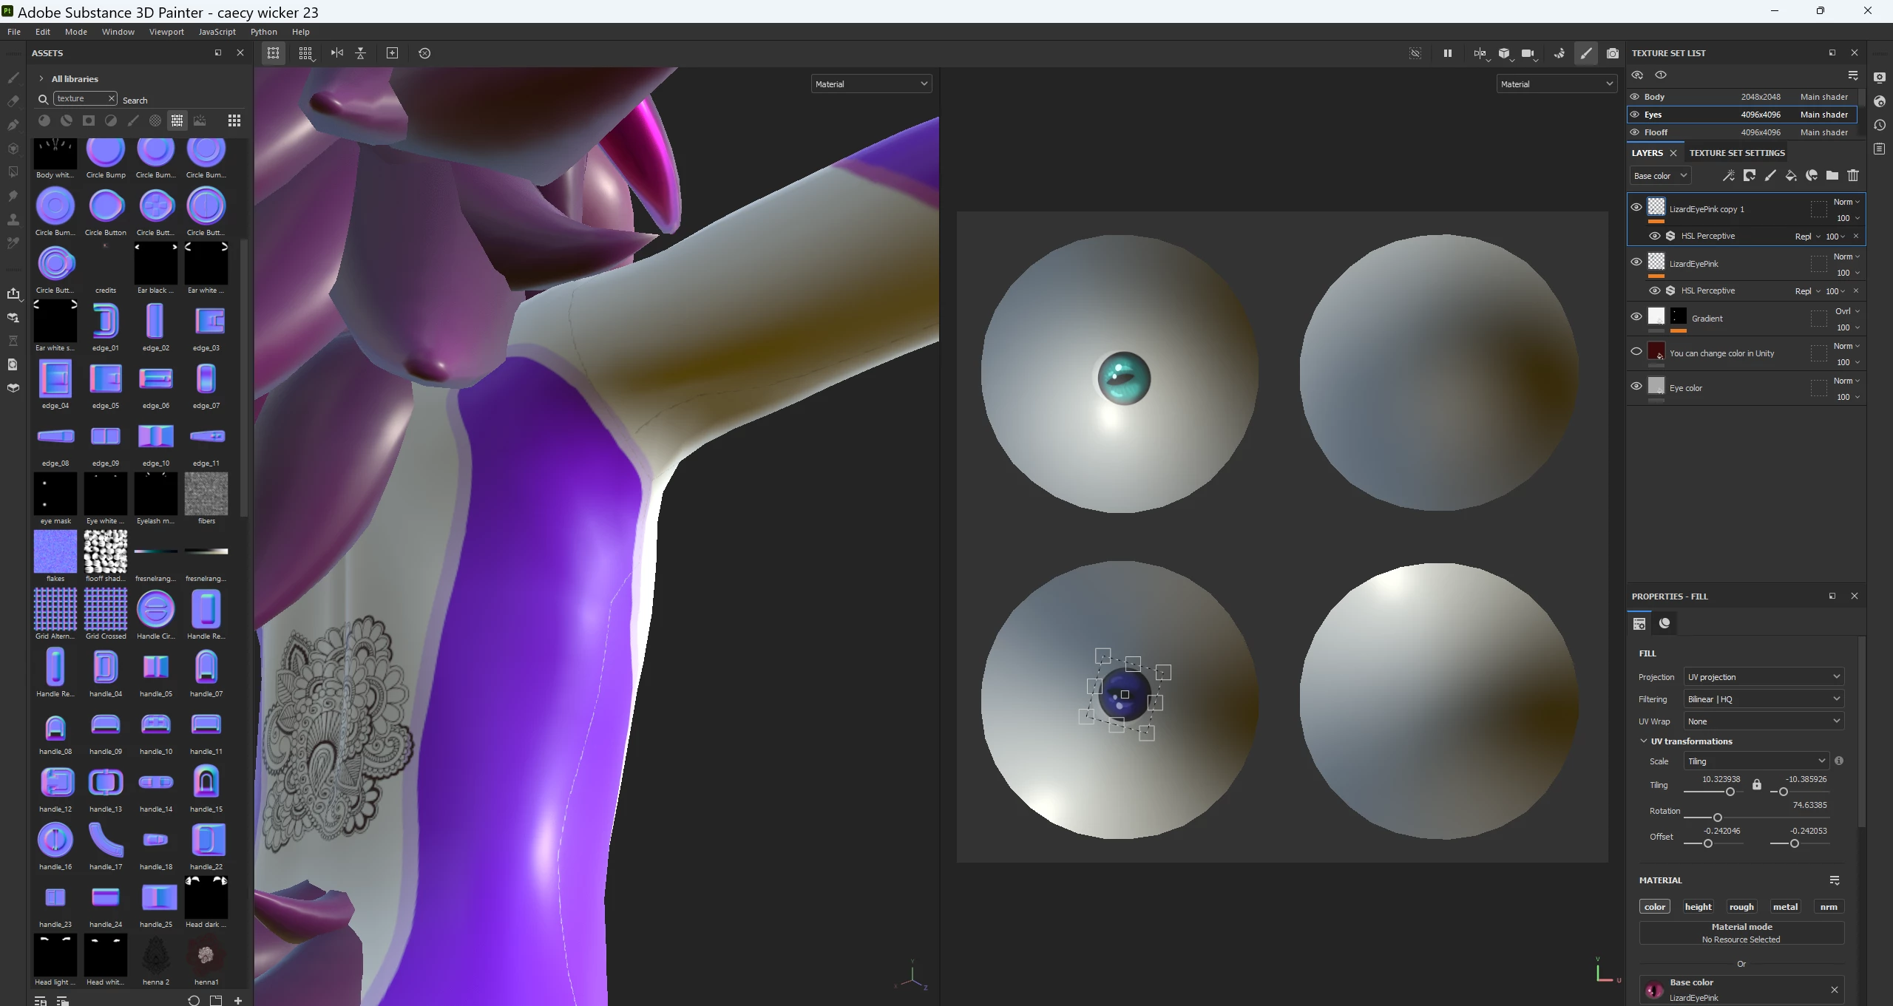Open the Projection dropdown set to UV projection
This screenshot has width=1893, height=1006.
tap(1764, 677)
